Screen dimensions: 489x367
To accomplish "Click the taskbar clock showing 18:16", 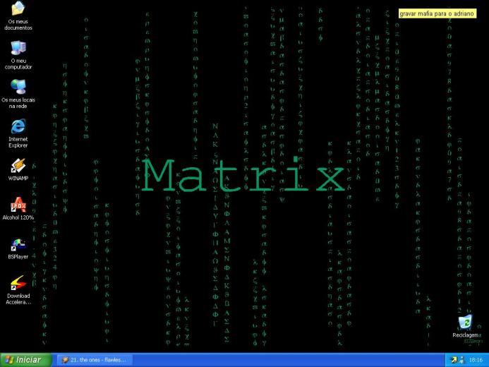I will 476,360.
